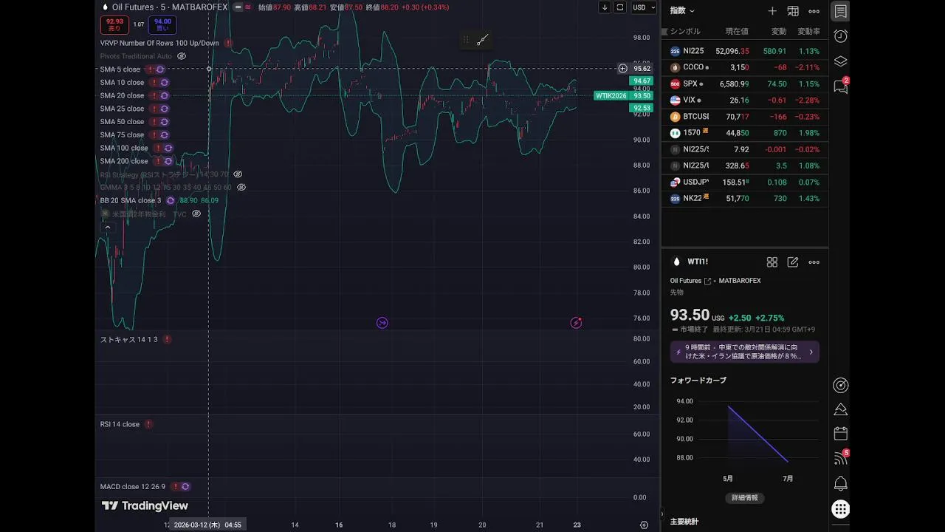Open the Pine mountain-shaped icon

coord(840,409)
